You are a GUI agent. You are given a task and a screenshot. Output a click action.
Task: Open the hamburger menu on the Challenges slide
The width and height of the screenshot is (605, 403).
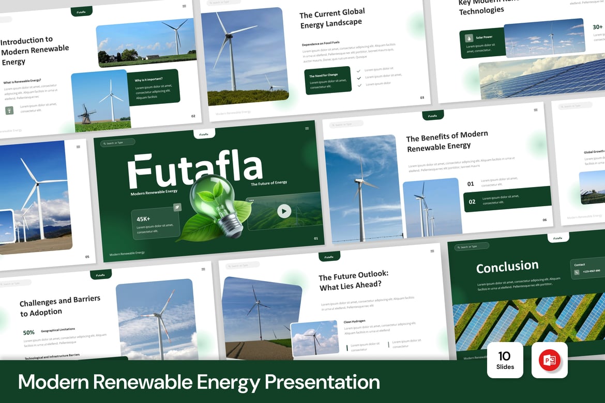[203, 269]
